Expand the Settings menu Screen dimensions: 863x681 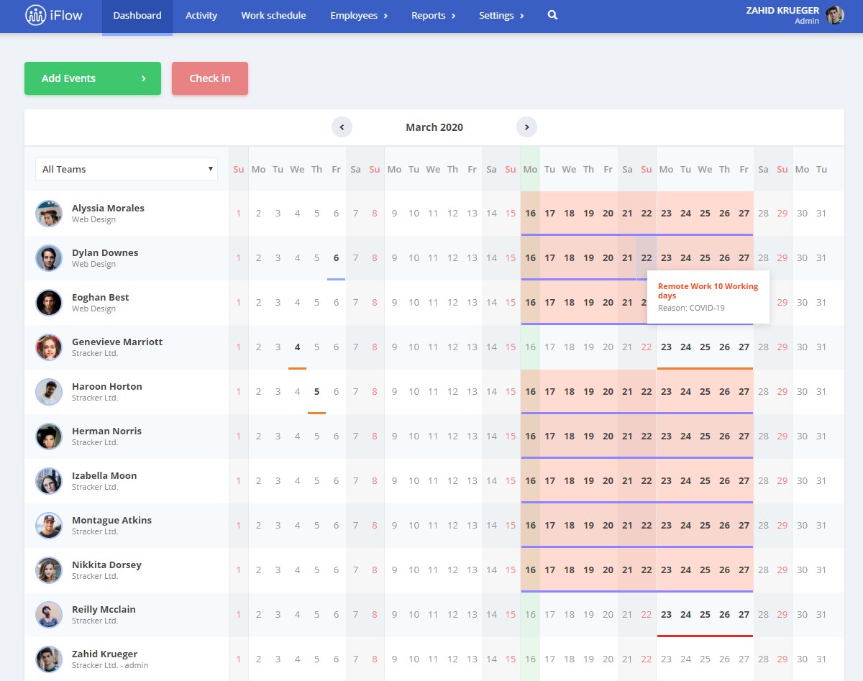pyautogui.click(x=501, y=16)
